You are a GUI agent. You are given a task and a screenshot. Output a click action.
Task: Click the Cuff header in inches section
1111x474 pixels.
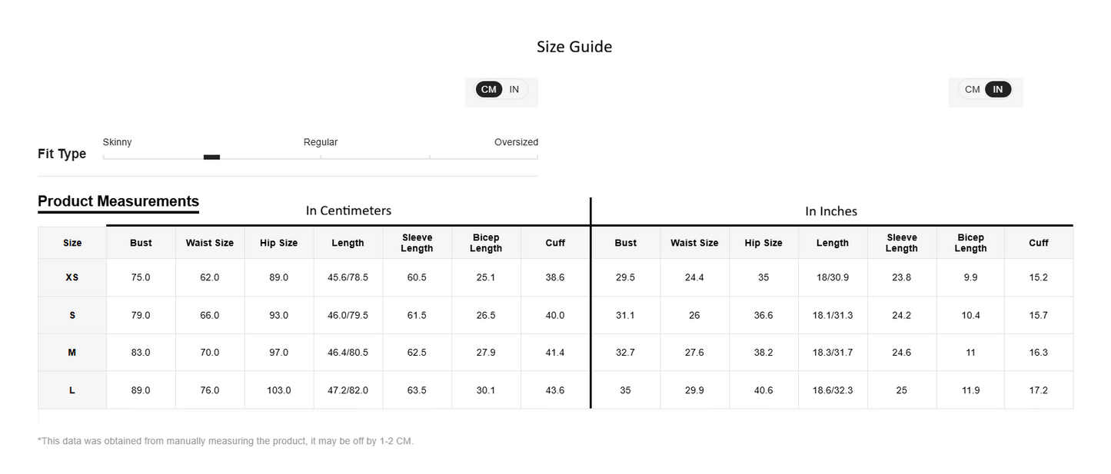1039,243
